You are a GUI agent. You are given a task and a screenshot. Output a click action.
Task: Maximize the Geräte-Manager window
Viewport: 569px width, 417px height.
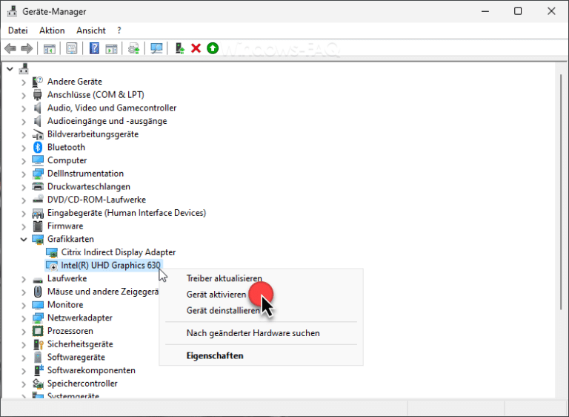(x=518, y=11)
